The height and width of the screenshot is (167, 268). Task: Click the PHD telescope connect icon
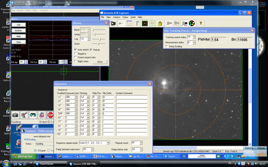pyautogui.click(x=24, y=115)
